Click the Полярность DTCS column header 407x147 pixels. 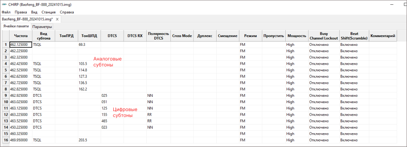[x=158, y=36]
